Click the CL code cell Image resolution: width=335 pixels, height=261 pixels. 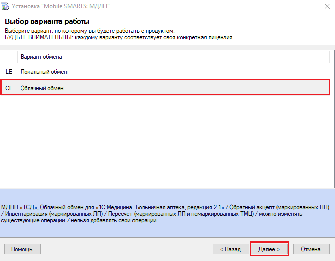coord(9,88)
